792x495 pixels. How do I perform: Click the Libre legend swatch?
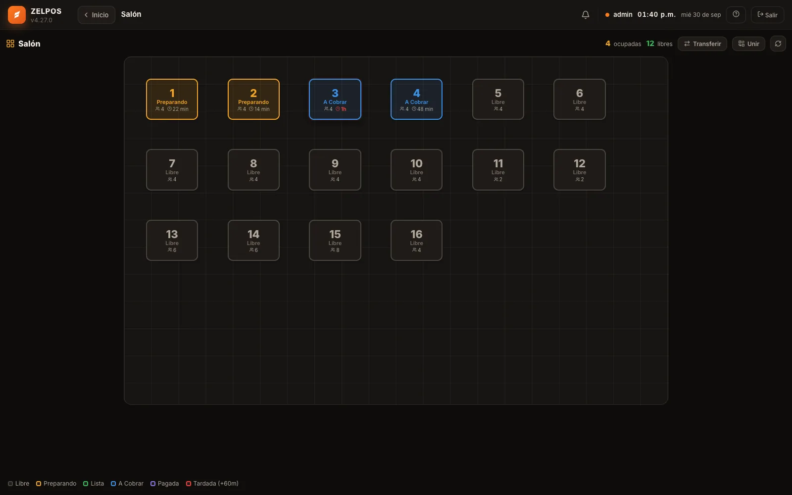(x=10, y=484)
